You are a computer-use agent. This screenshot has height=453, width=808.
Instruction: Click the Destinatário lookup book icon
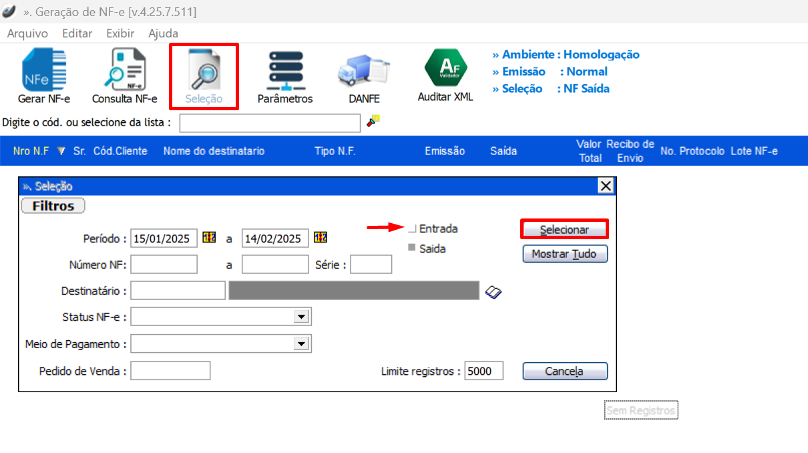point(493,291)
